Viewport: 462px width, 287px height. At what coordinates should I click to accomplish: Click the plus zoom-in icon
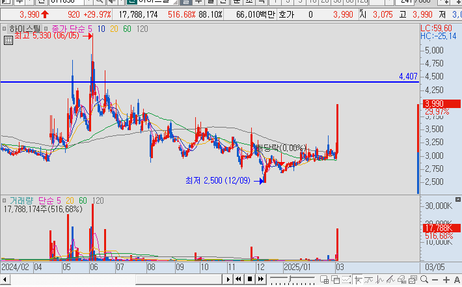coord(446,280)
